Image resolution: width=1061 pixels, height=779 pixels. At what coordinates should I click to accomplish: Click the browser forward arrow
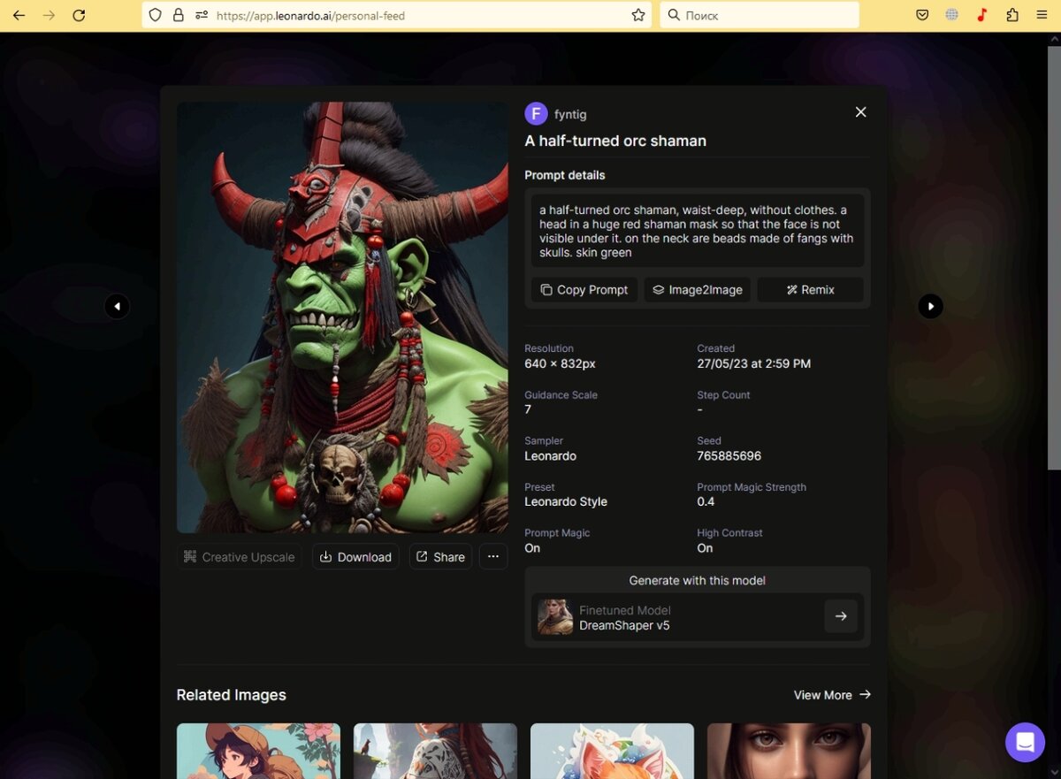pos(49,15)
